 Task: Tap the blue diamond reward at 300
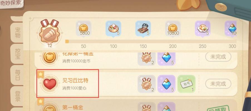[230, 29]
